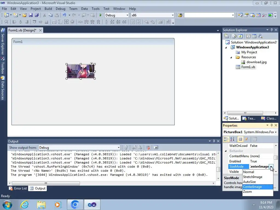Click Show All Files in Solution Explorer
The image size is (280, 210).
click(x=234, y=36)
